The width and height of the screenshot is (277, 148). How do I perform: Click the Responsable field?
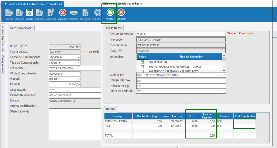pyautogui.click(x=75, y=90)
